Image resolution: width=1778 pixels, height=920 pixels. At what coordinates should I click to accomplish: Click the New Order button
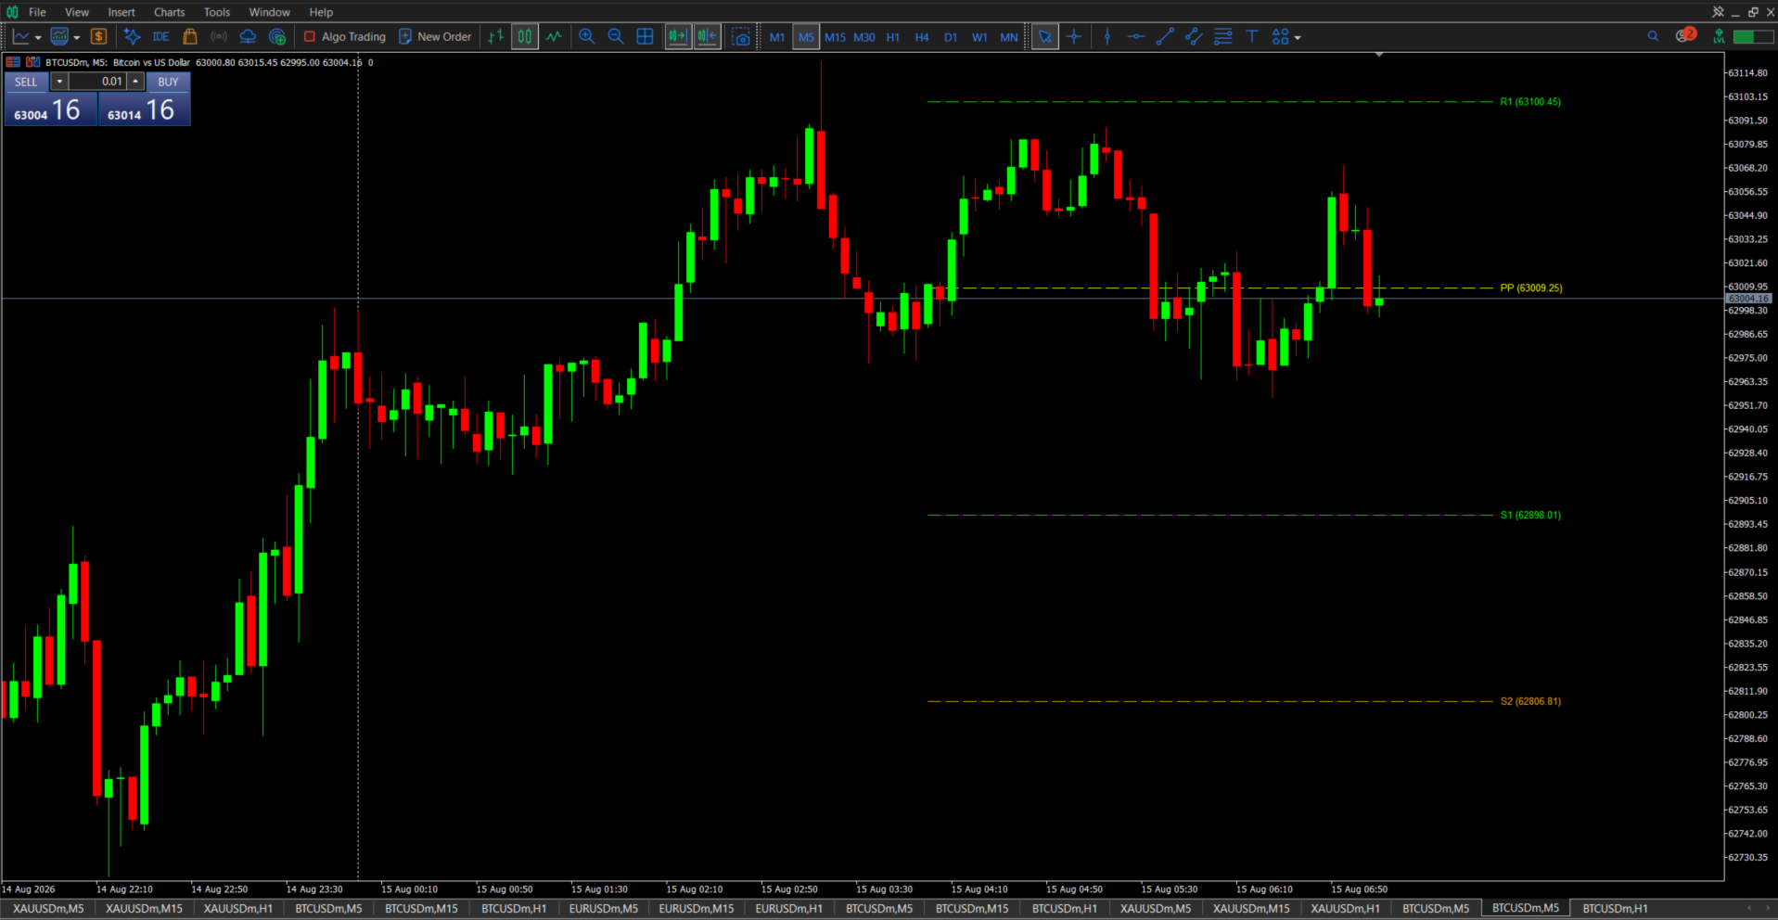click(x=435, y=37)
